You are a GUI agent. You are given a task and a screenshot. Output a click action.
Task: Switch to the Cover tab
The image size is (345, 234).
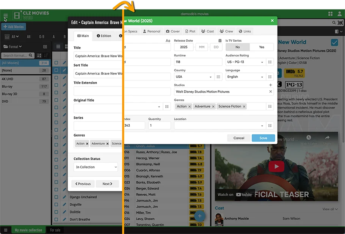pyautogui.click(x=173, y=31)
